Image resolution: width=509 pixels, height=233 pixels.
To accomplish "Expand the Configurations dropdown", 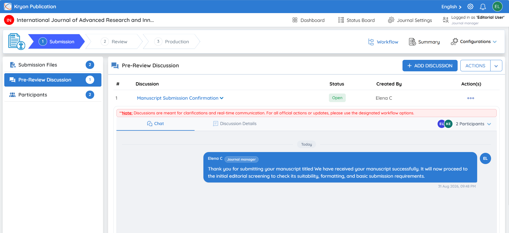I will click(x=495, y=42).
